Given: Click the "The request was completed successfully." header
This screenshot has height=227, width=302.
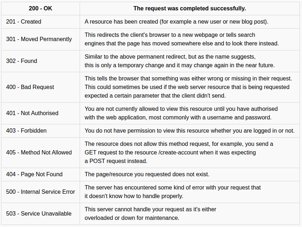Looking at the screenshot, I should [x=189, y=8].
